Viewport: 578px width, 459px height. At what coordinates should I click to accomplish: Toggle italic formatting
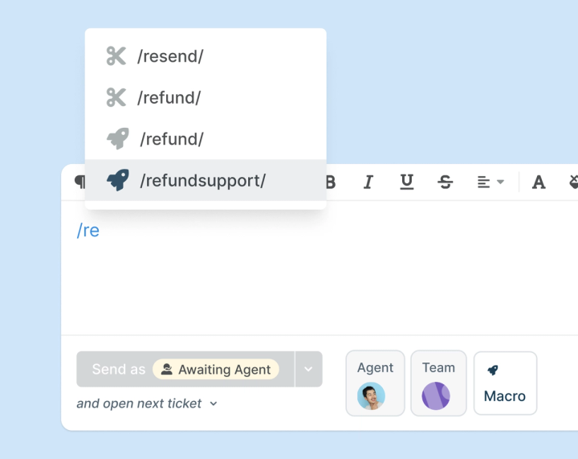click(368, 182)
